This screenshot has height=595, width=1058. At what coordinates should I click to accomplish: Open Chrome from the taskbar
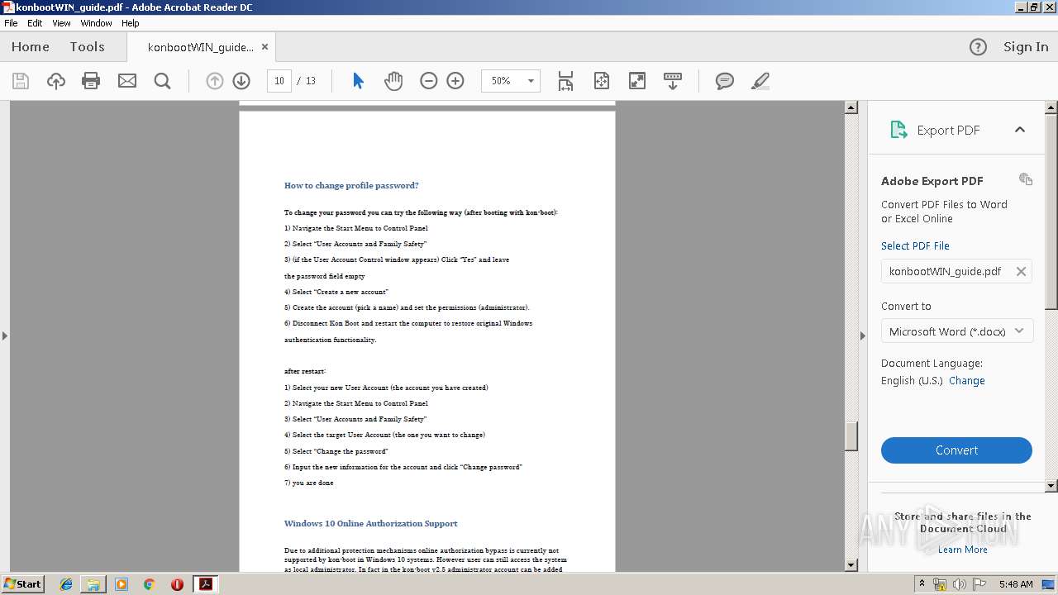click(x=149, y=584)
